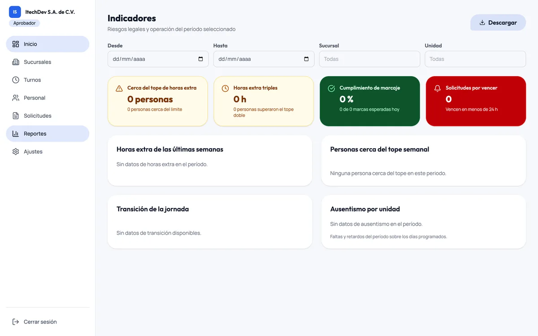Click '0 personas cerca del límite' text
The height and width of the screenshot is (336, 538).
(x=155, y=109)
